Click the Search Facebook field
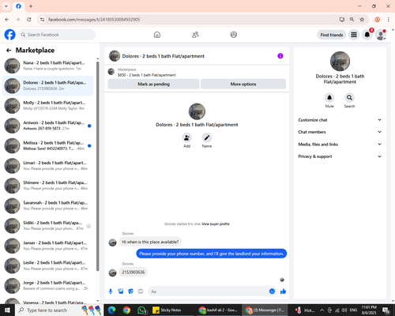Viewport: 395px width, 316px height. coord(57,35)
